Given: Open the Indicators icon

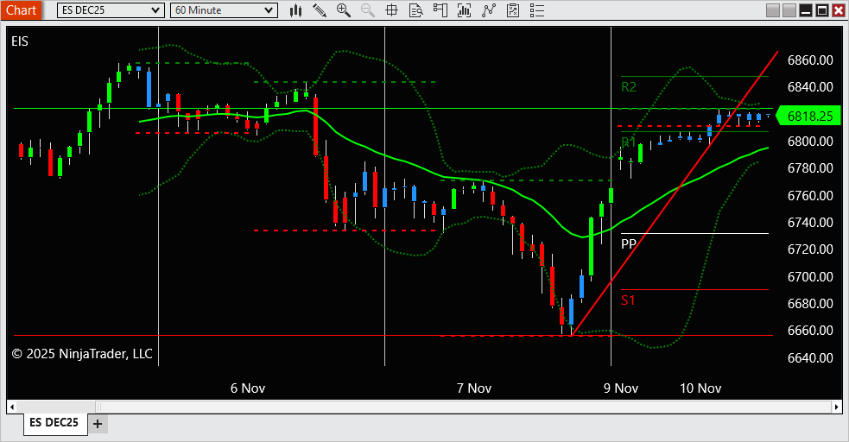Looking at the screenshot, I should coord(489,10).
